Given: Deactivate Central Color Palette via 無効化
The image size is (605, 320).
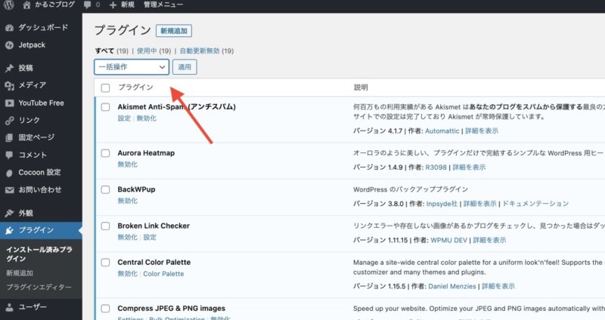Looking at the screenshot, I should pos(127,274).
